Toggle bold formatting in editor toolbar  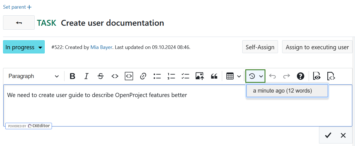73,76
